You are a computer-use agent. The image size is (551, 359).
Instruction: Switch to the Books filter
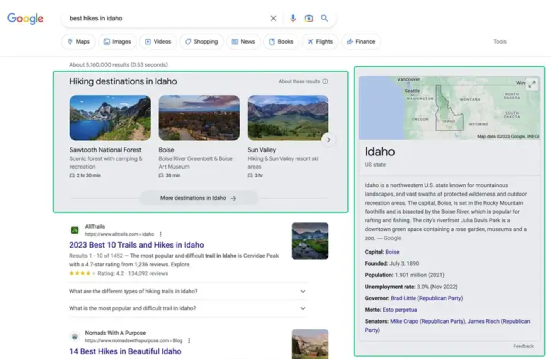tap(281, 42)
